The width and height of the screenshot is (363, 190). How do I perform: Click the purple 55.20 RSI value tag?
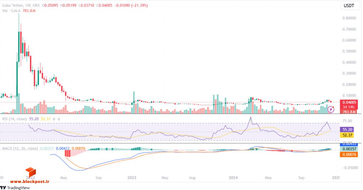pyautogui.click(x=347, y=130)
